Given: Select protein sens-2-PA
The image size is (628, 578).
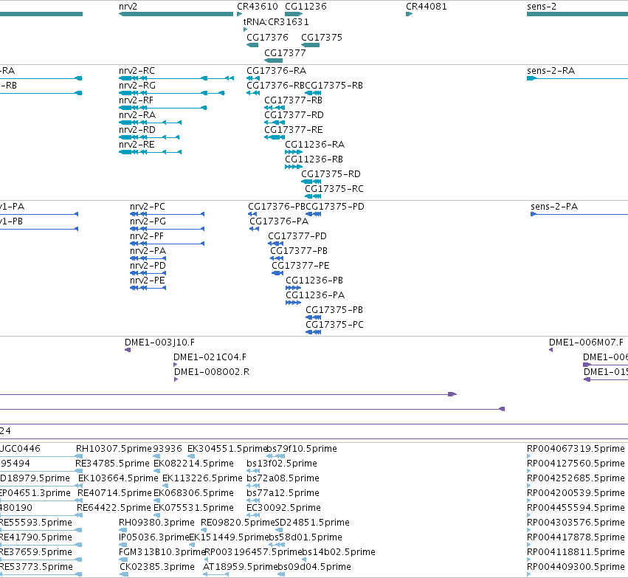Looking at the screenshot, I should [554, 207].
